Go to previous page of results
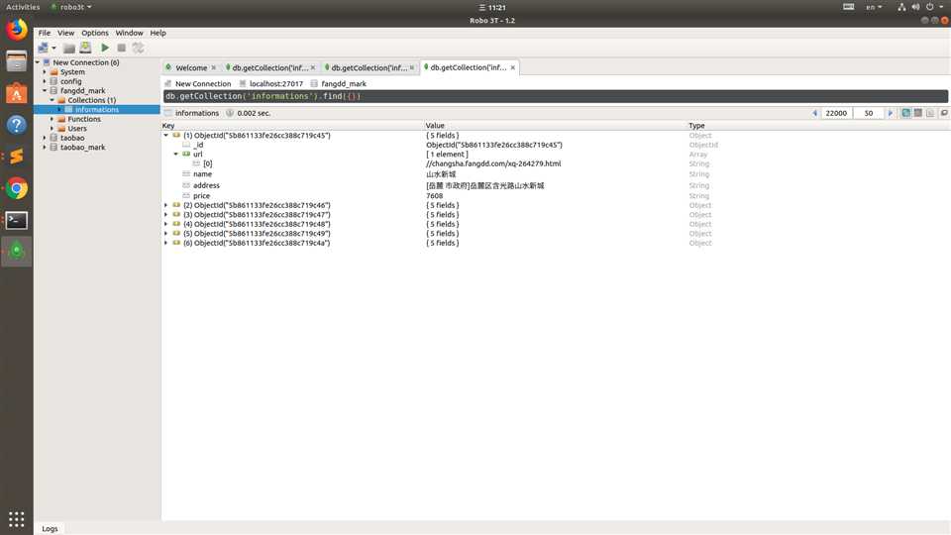This screenshot has height=535, width=951. point(814,113)
